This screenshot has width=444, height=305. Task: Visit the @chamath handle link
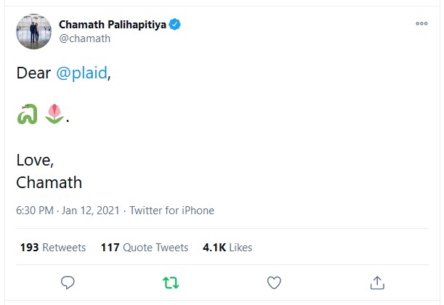tap(84, 38)
